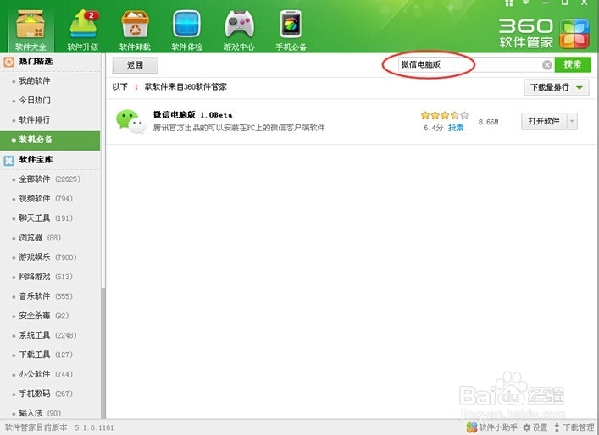599x435 pixels.
Task: Open 手机必备 phone icon
Action: [x=291, y=29]
